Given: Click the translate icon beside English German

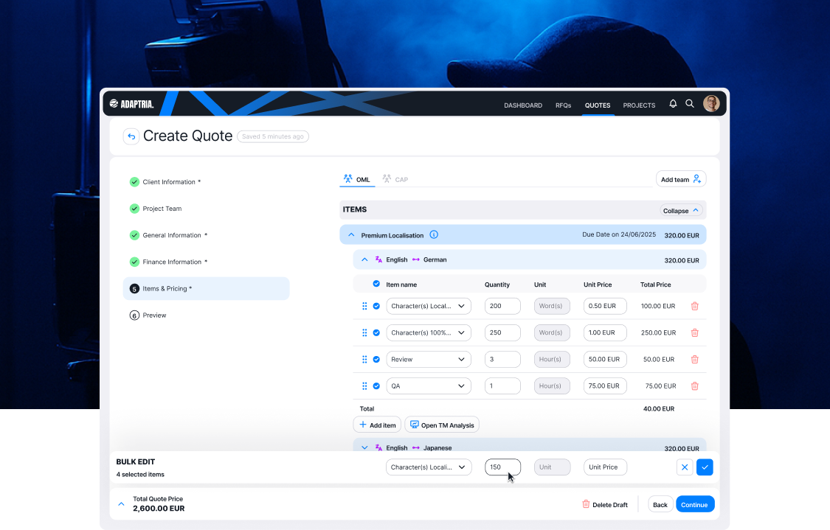Looking at the screenshot, I should [x=378, y=259].
